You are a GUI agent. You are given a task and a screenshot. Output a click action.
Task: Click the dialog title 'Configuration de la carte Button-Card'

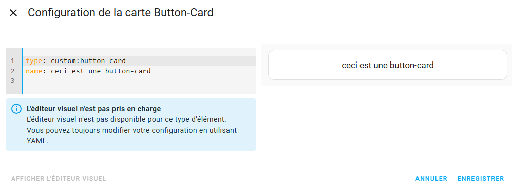[121, 13]
